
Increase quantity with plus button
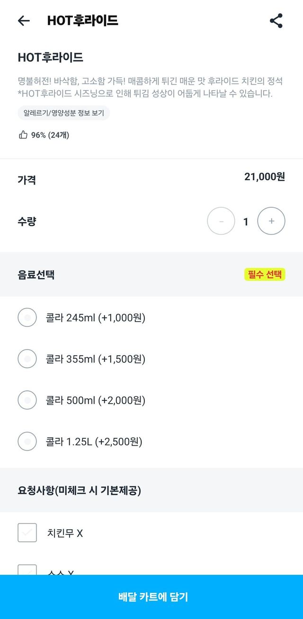[271, 221]
